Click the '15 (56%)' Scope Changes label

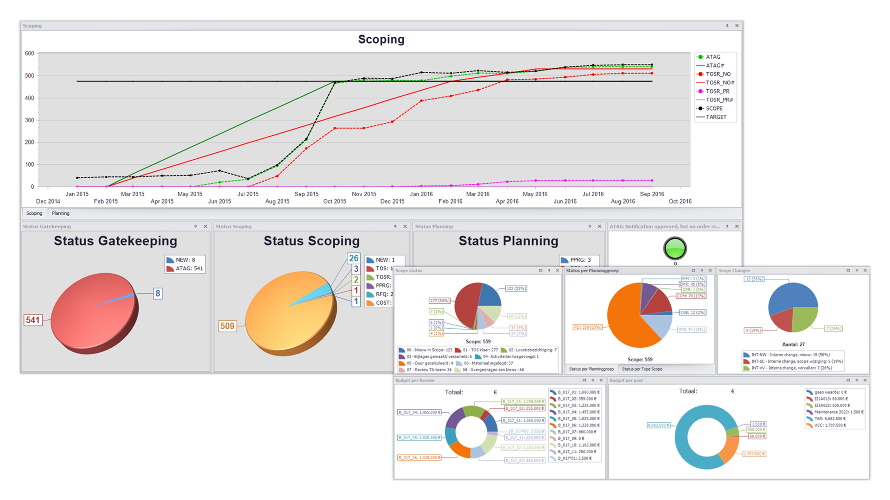(754, 279)
